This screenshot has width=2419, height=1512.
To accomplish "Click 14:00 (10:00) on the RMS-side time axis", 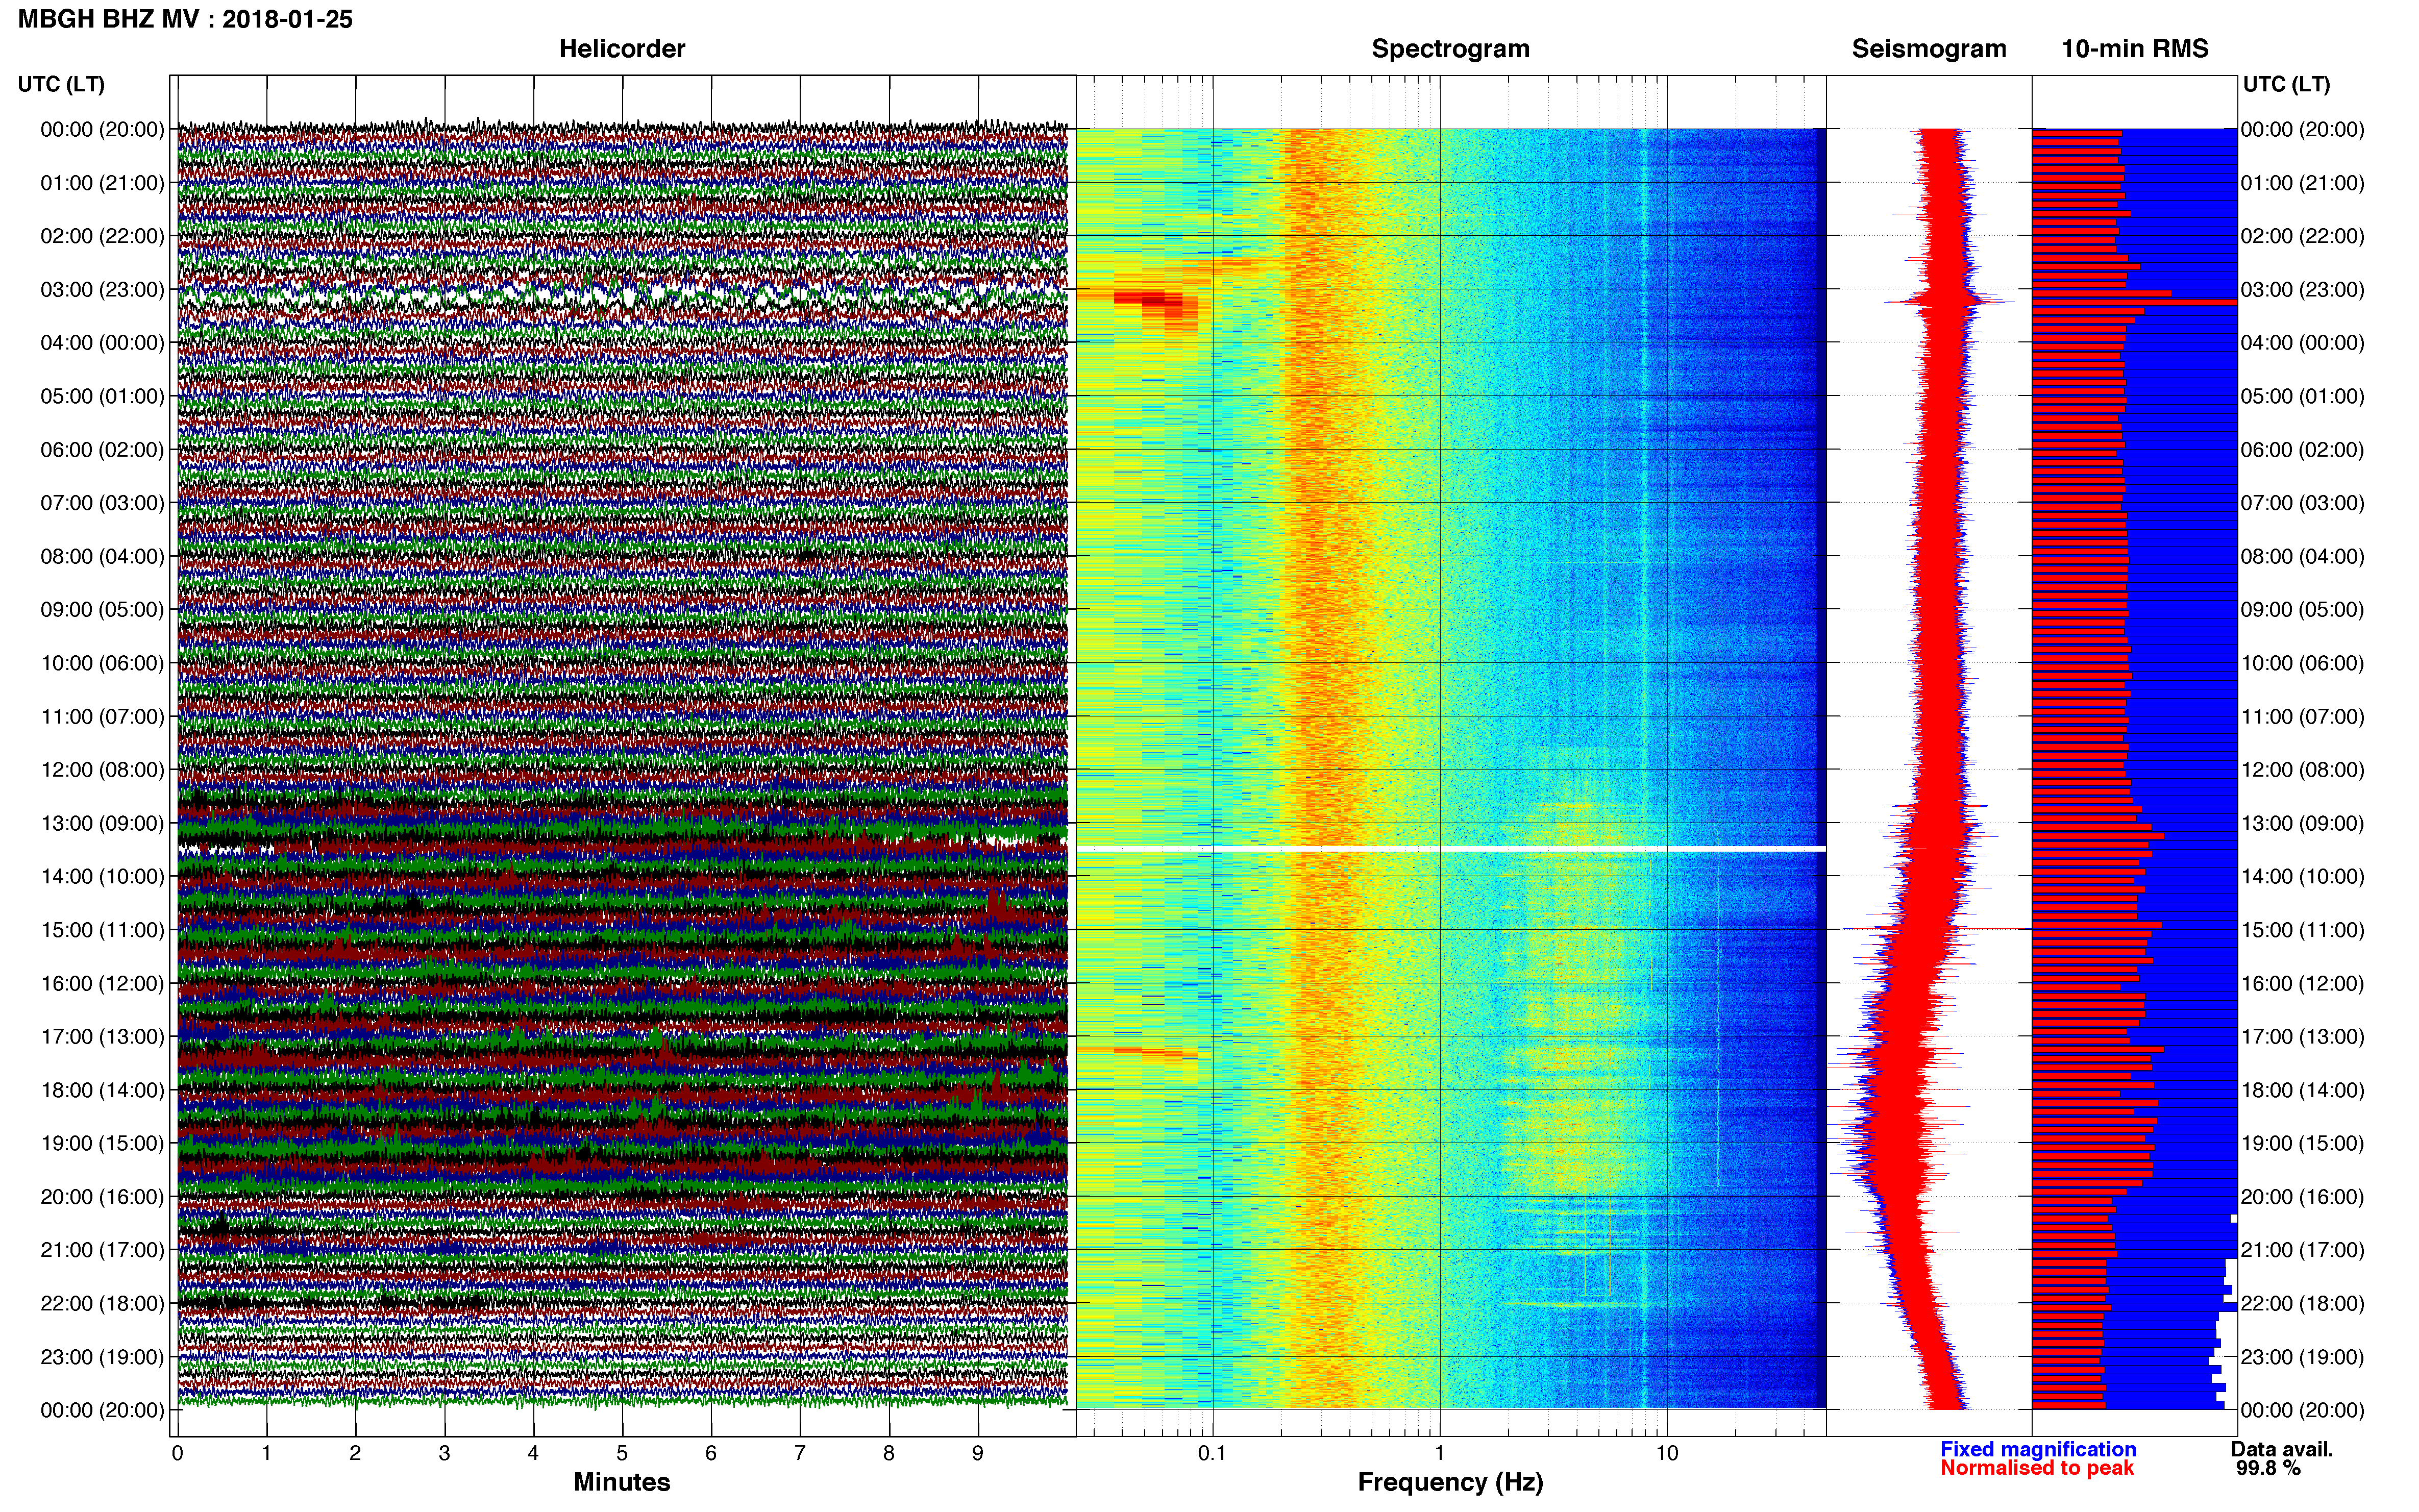I will pos(2303,877).
